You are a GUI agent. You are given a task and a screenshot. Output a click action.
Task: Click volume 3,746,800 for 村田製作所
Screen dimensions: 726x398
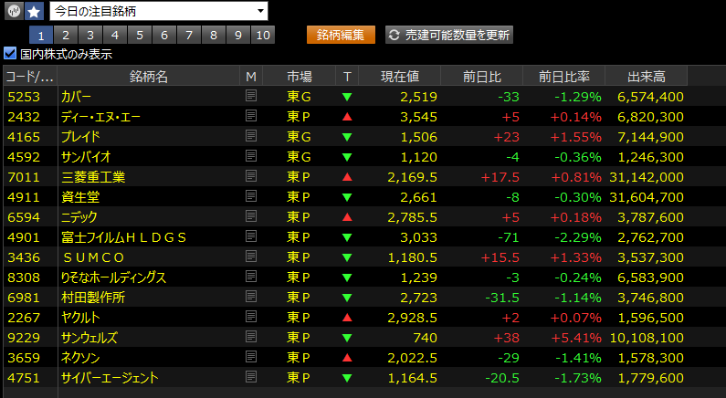[x=650, y=298]
